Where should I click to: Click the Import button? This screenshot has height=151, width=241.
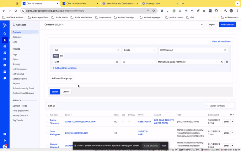[x=212, y=25]
